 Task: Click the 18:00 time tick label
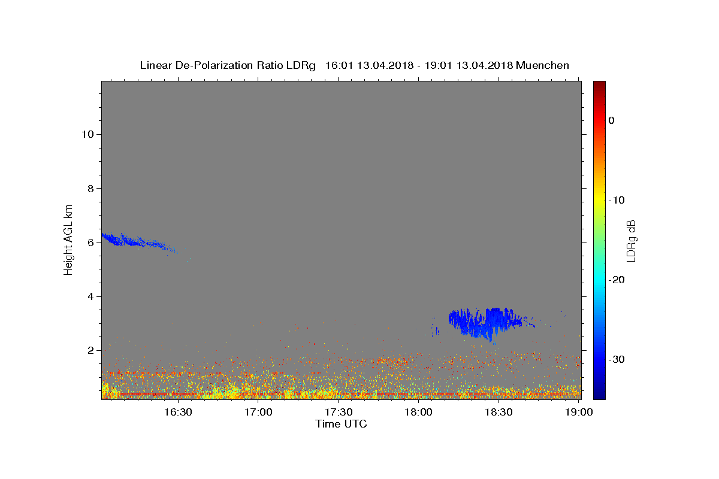tap(418, 412)
